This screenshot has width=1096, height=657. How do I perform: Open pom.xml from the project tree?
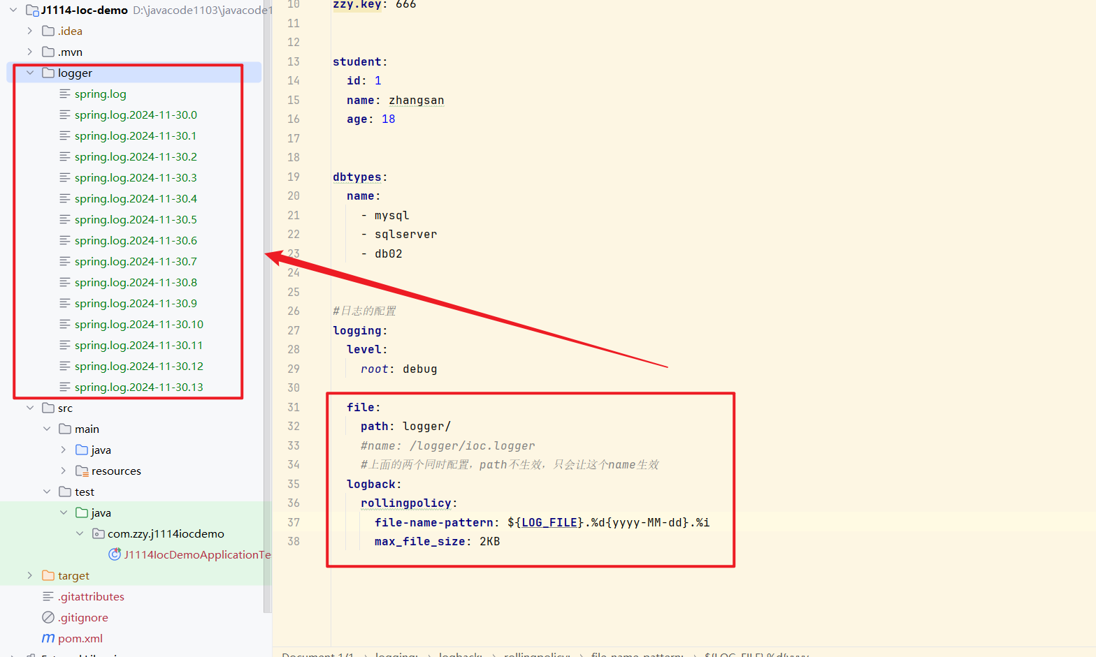[80, 638]
